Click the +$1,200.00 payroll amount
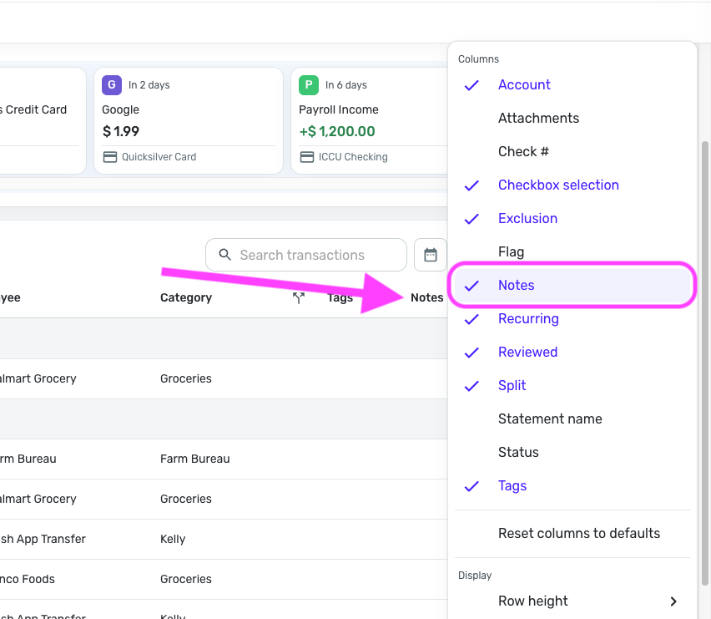 (x=337, y=132)
